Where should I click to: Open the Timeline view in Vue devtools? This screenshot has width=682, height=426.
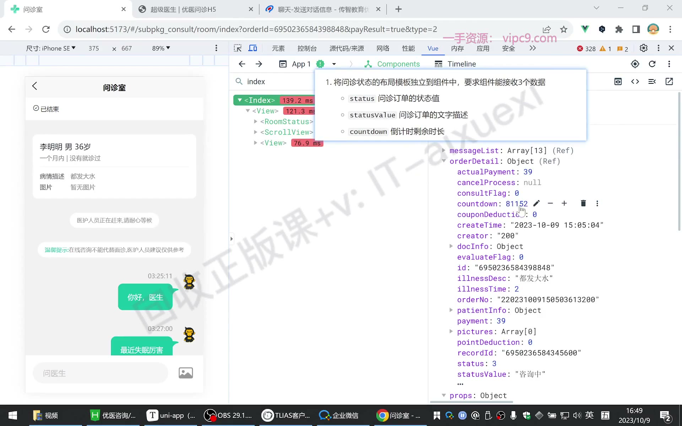tap(455, 64)
